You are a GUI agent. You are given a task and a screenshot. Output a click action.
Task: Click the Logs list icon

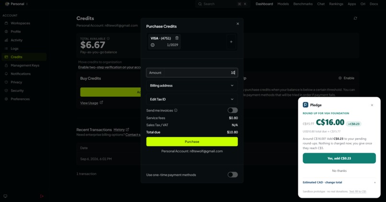pos(6,48)
